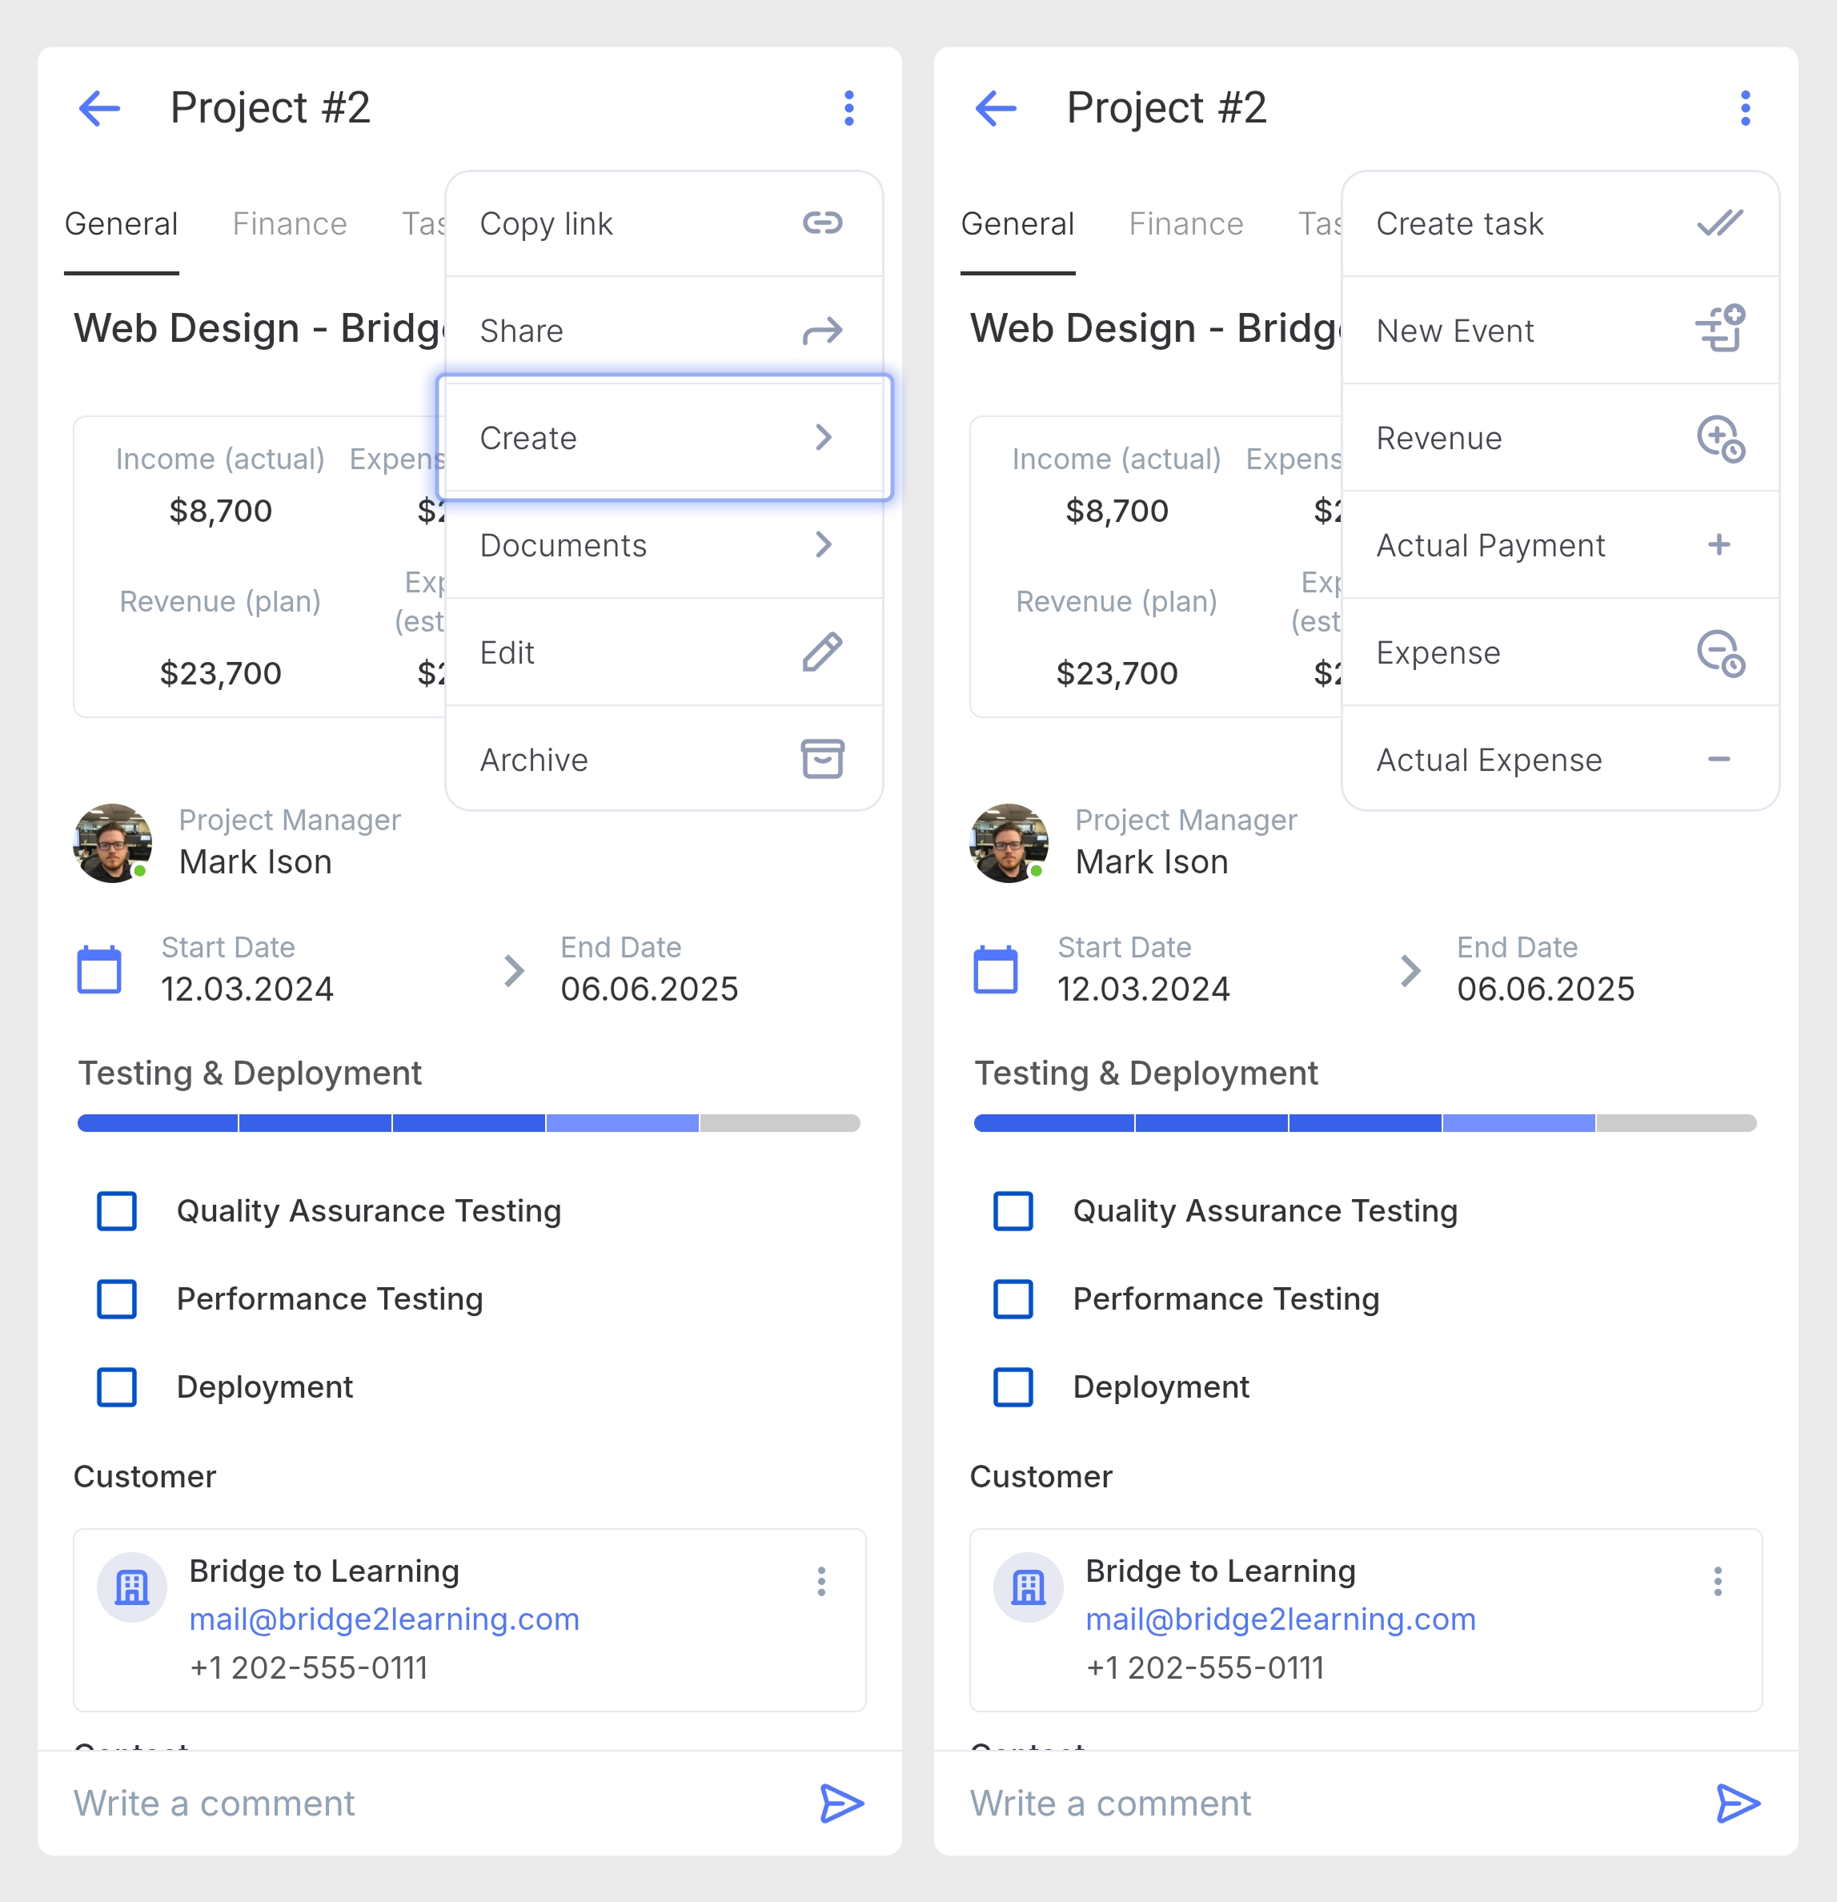The height and width of the screenshot is (1902, 1837).
Task: Click the Edit pencil icon
Action: (822, 652)
